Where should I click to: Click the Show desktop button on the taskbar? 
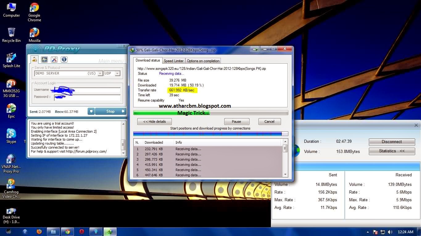point(419,232)
